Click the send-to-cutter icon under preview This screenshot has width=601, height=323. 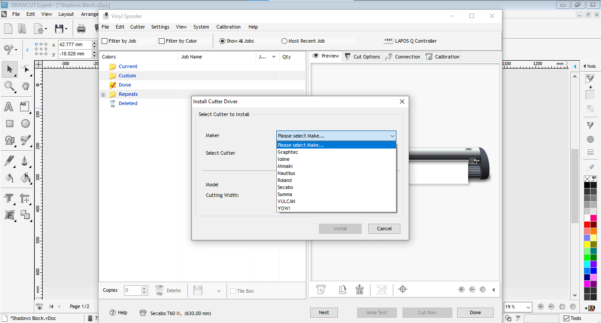(321, 289)
